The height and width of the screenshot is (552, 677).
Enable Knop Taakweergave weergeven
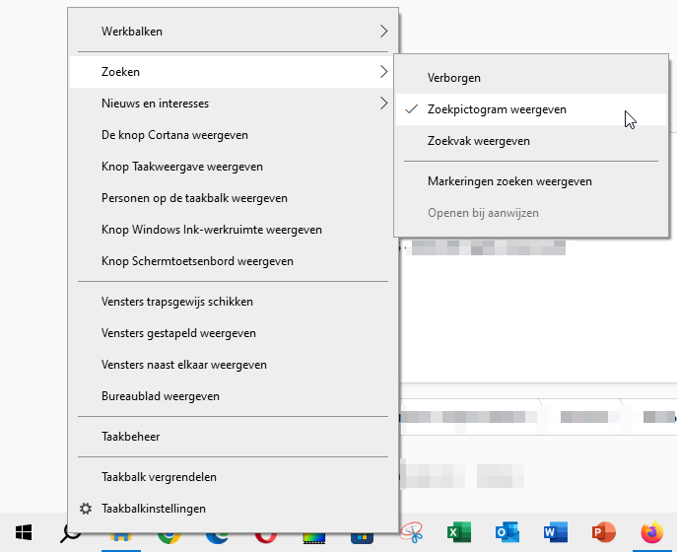tap(181, 167)
